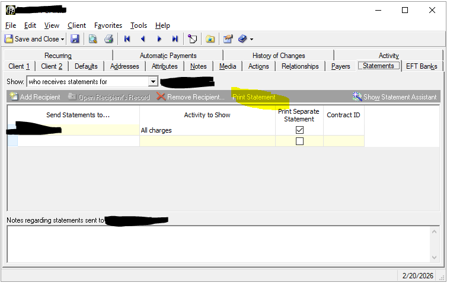Click the pencil edit form icon
This screenshot has width=450, height=286.
(228, 39)
